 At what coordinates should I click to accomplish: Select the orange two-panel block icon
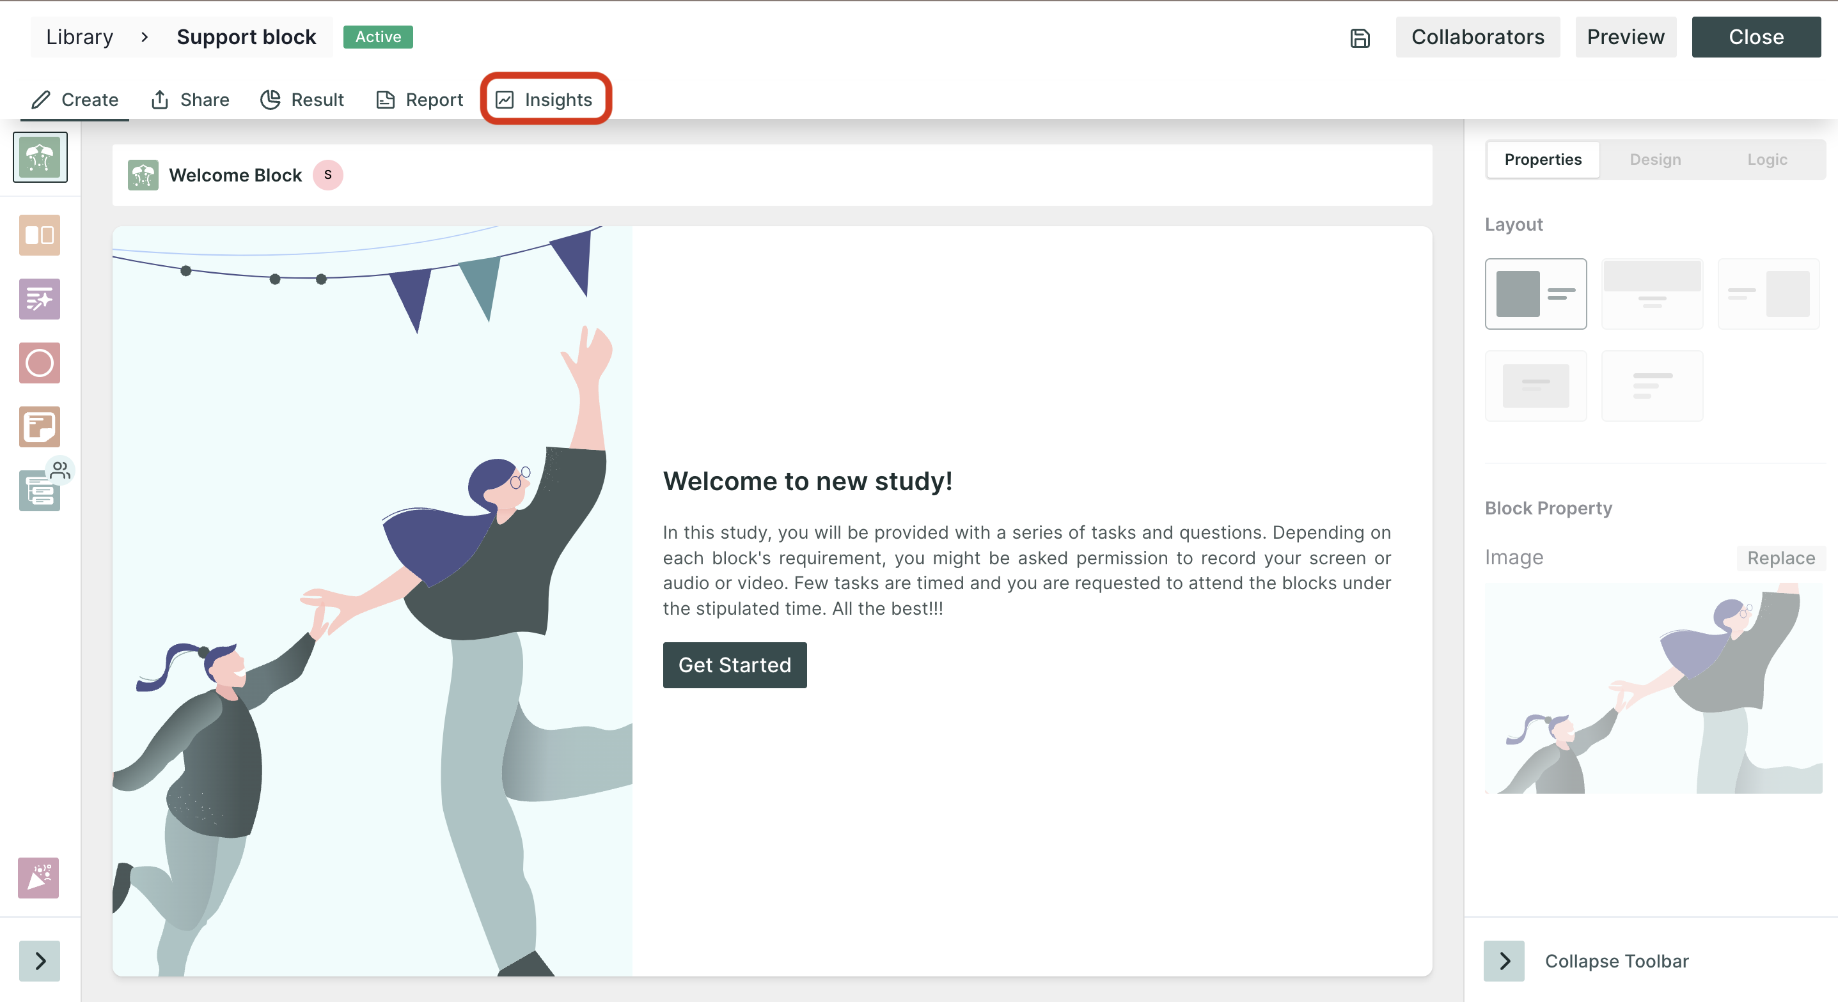pos(39,235)
